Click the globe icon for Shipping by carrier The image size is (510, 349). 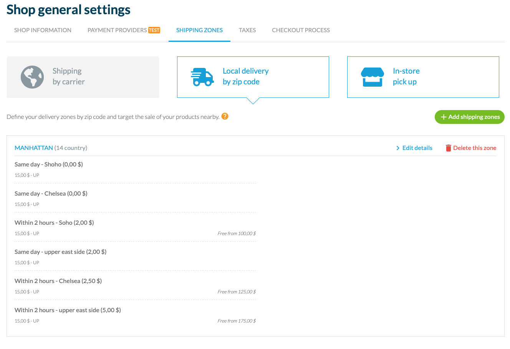pos(32,77)
